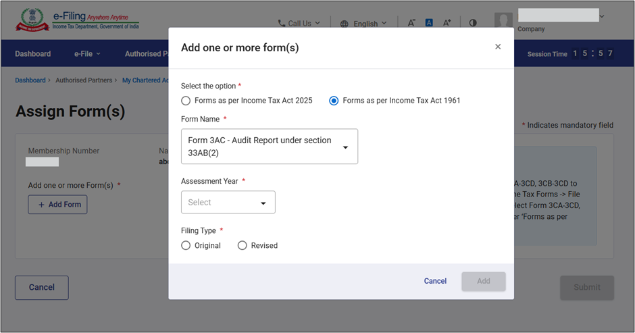The width and height of the screenshot is (635, 333).
Task: Click Cancel link in the dialog
Action: pyautogui.click(x=435, y=281)
